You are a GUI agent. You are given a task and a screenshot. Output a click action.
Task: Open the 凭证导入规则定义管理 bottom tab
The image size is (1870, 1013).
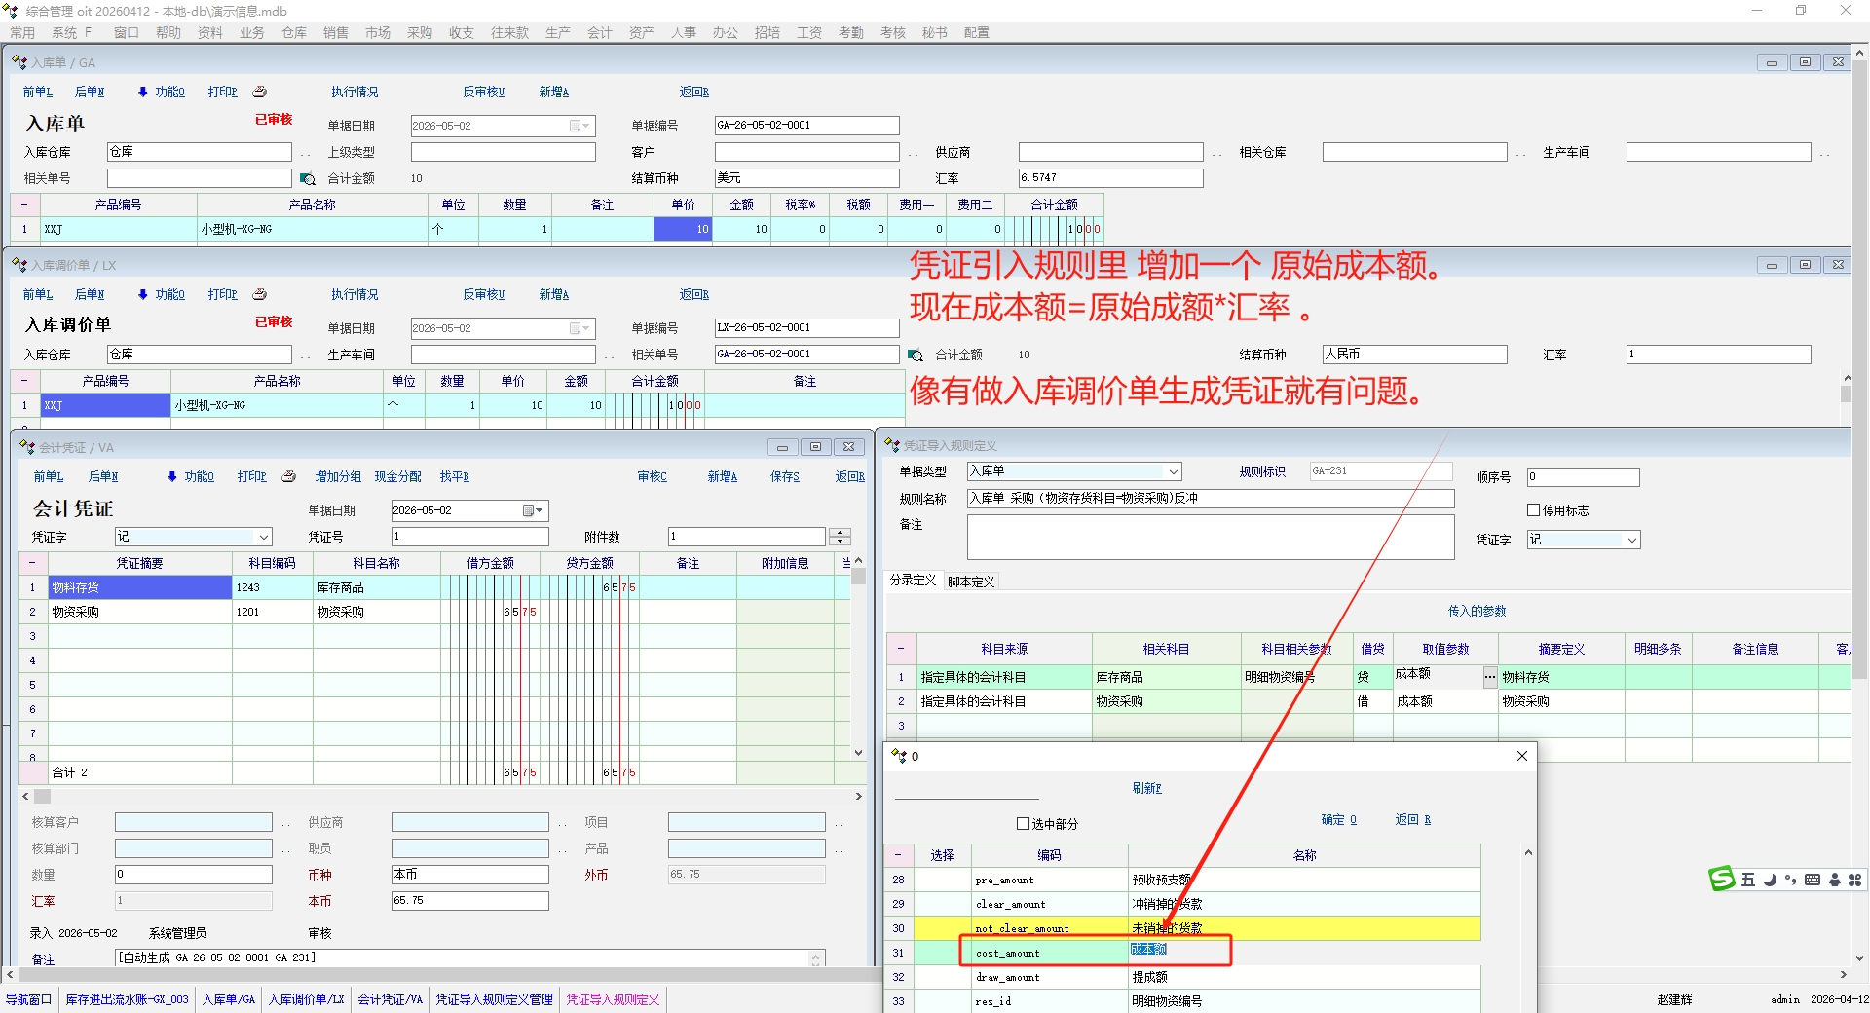[x=494, y=999]
